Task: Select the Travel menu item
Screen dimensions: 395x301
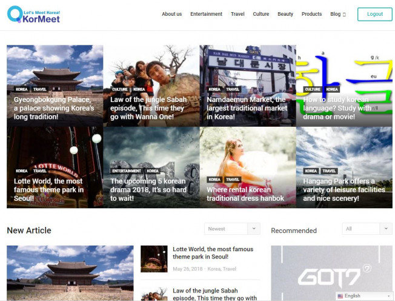Action: coord(237,14)
